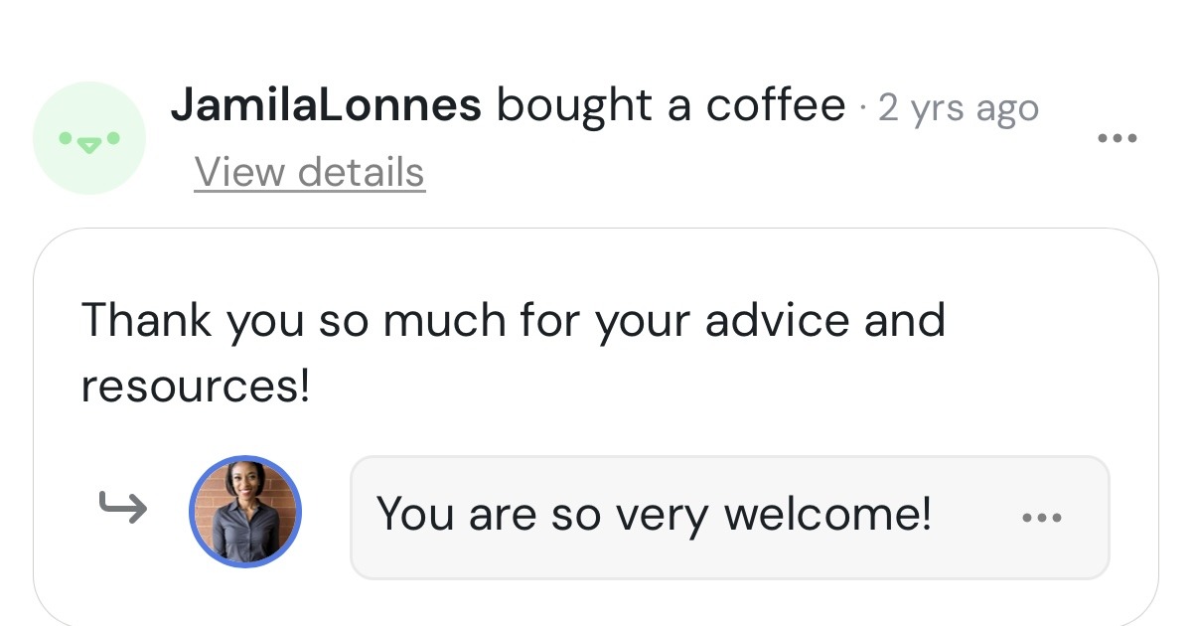Open the three-dot menu beside the 2 yrs ago timestamp
This screenshot has height=626, width=1195.
(1118, 138)
